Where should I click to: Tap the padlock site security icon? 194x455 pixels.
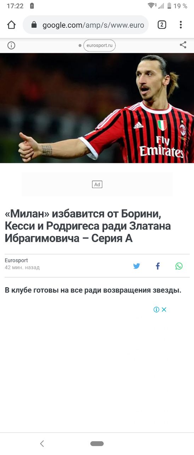(x=34, y=25)
